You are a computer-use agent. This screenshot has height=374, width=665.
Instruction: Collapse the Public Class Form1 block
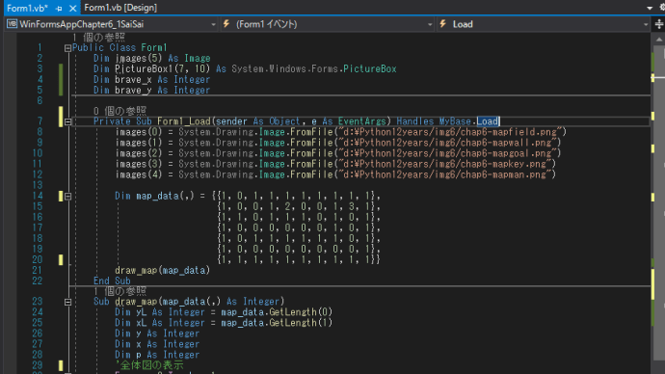pyautogui.click(x=67, y=48)
